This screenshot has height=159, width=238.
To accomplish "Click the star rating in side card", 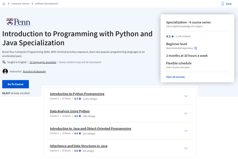I will coord(173,37).
